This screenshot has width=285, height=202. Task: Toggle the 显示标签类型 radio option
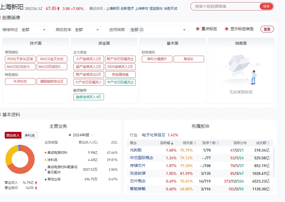[x=227, y=29]
